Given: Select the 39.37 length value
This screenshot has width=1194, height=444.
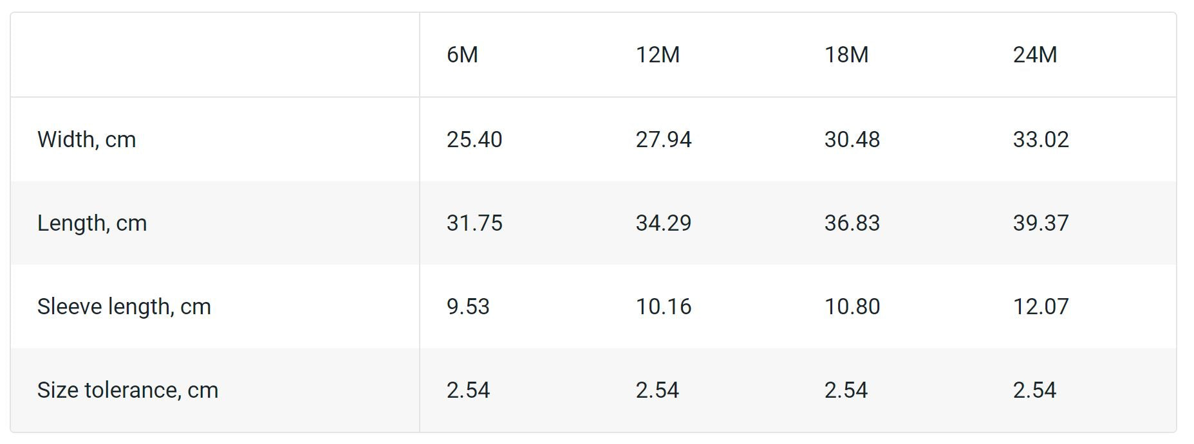Looking at the screenshot, I should tap(1040, 224).
